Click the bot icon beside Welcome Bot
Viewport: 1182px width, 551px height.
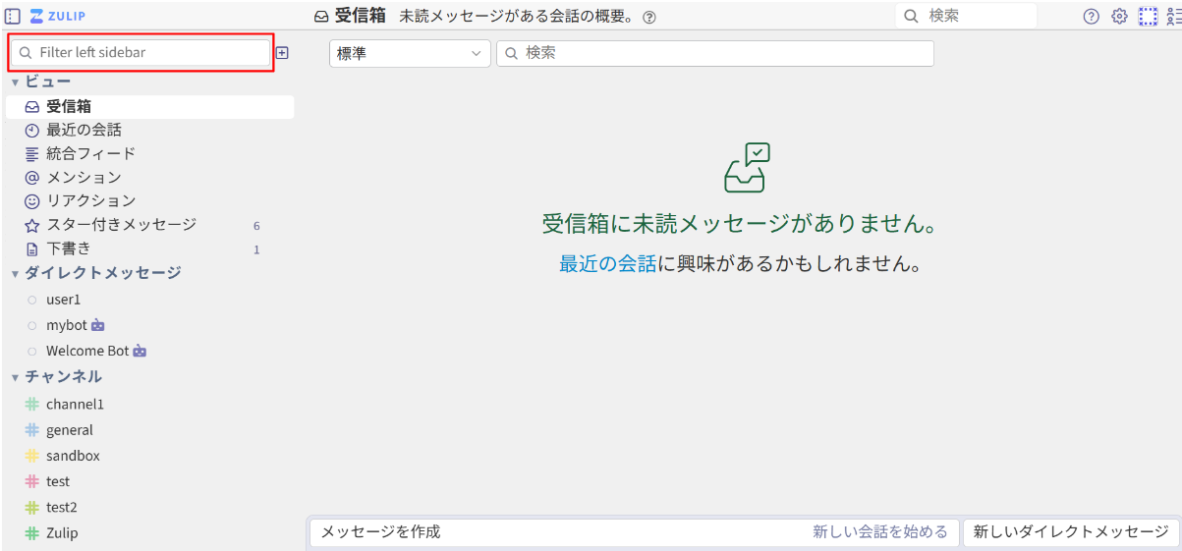pos(140,351)
